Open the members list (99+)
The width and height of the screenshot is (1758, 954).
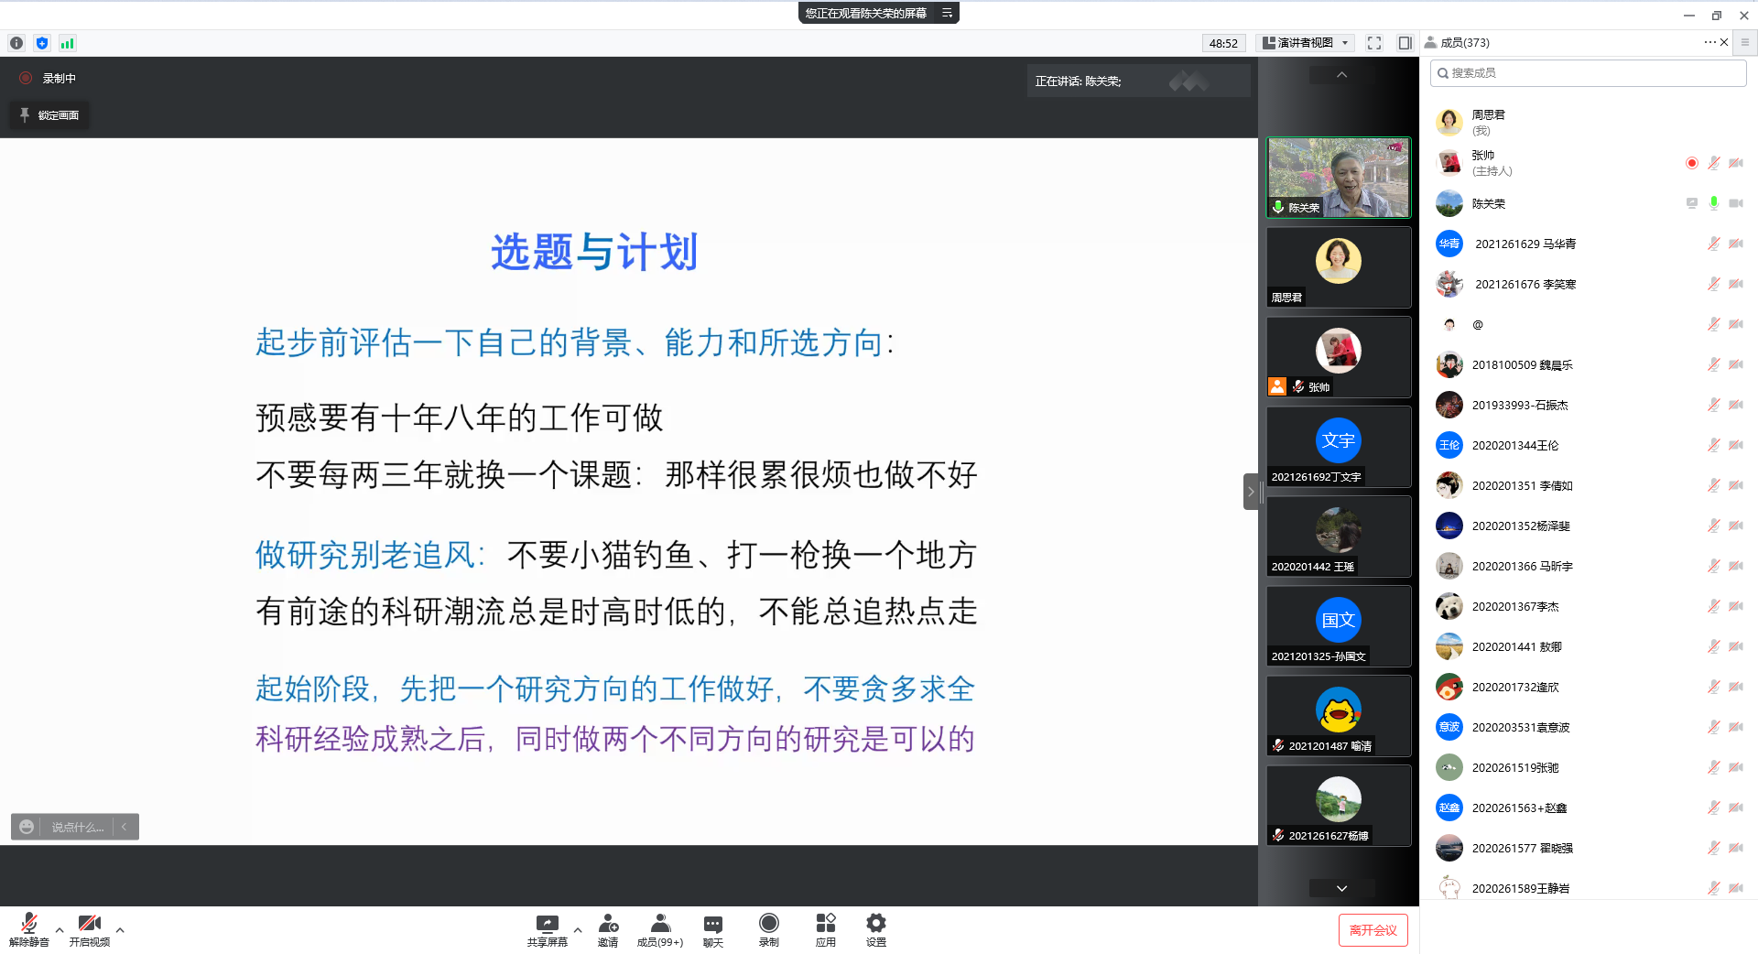click(659, 924)
